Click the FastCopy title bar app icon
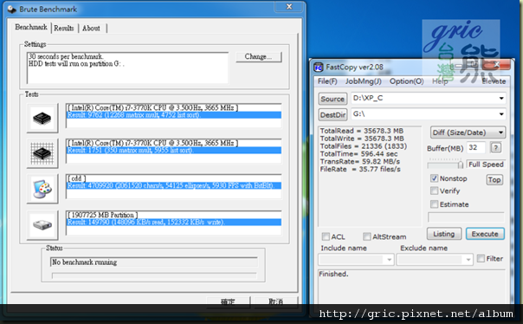523x324 pixels. coord(318,68)
